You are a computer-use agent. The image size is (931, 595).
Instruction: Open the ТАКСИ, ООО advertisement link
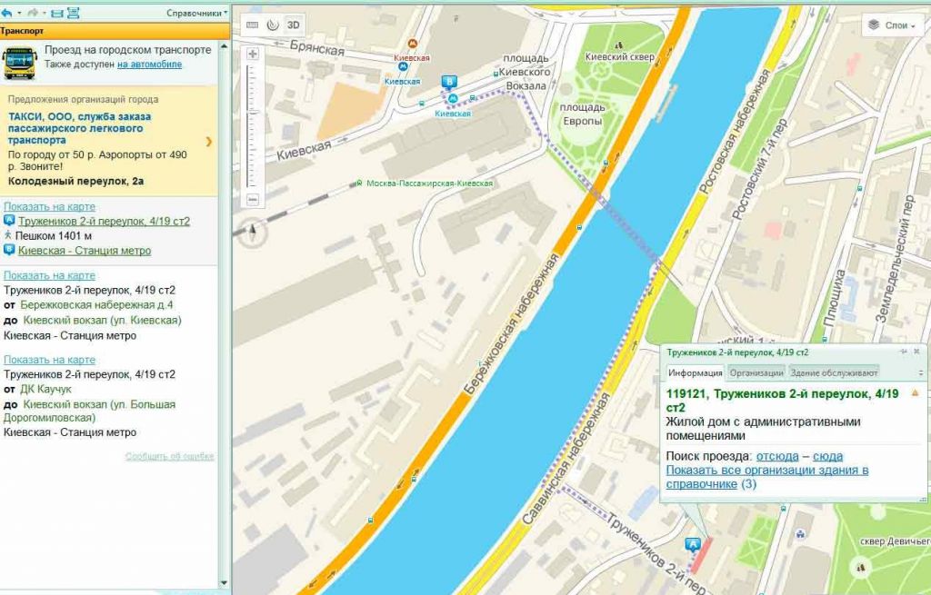pyautogui.click(x=79, y=128)
